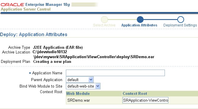Click Creating a new plan text

click(x=52, y=62)
